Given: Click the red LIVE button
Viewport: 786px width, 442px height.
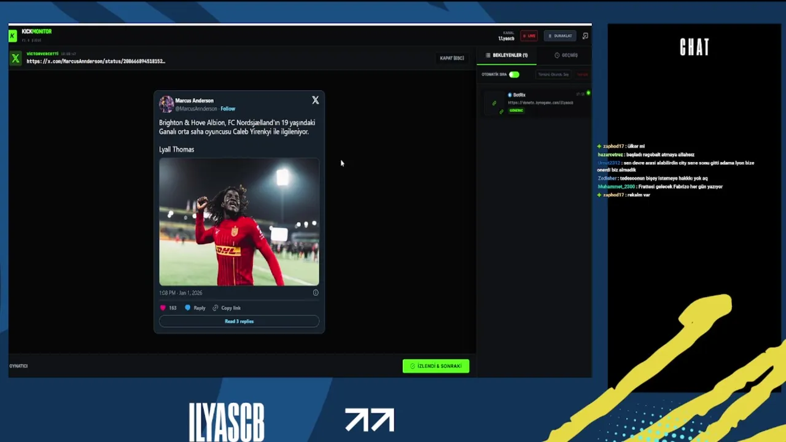Looking at the screenshot, I should tap(529, 36).
